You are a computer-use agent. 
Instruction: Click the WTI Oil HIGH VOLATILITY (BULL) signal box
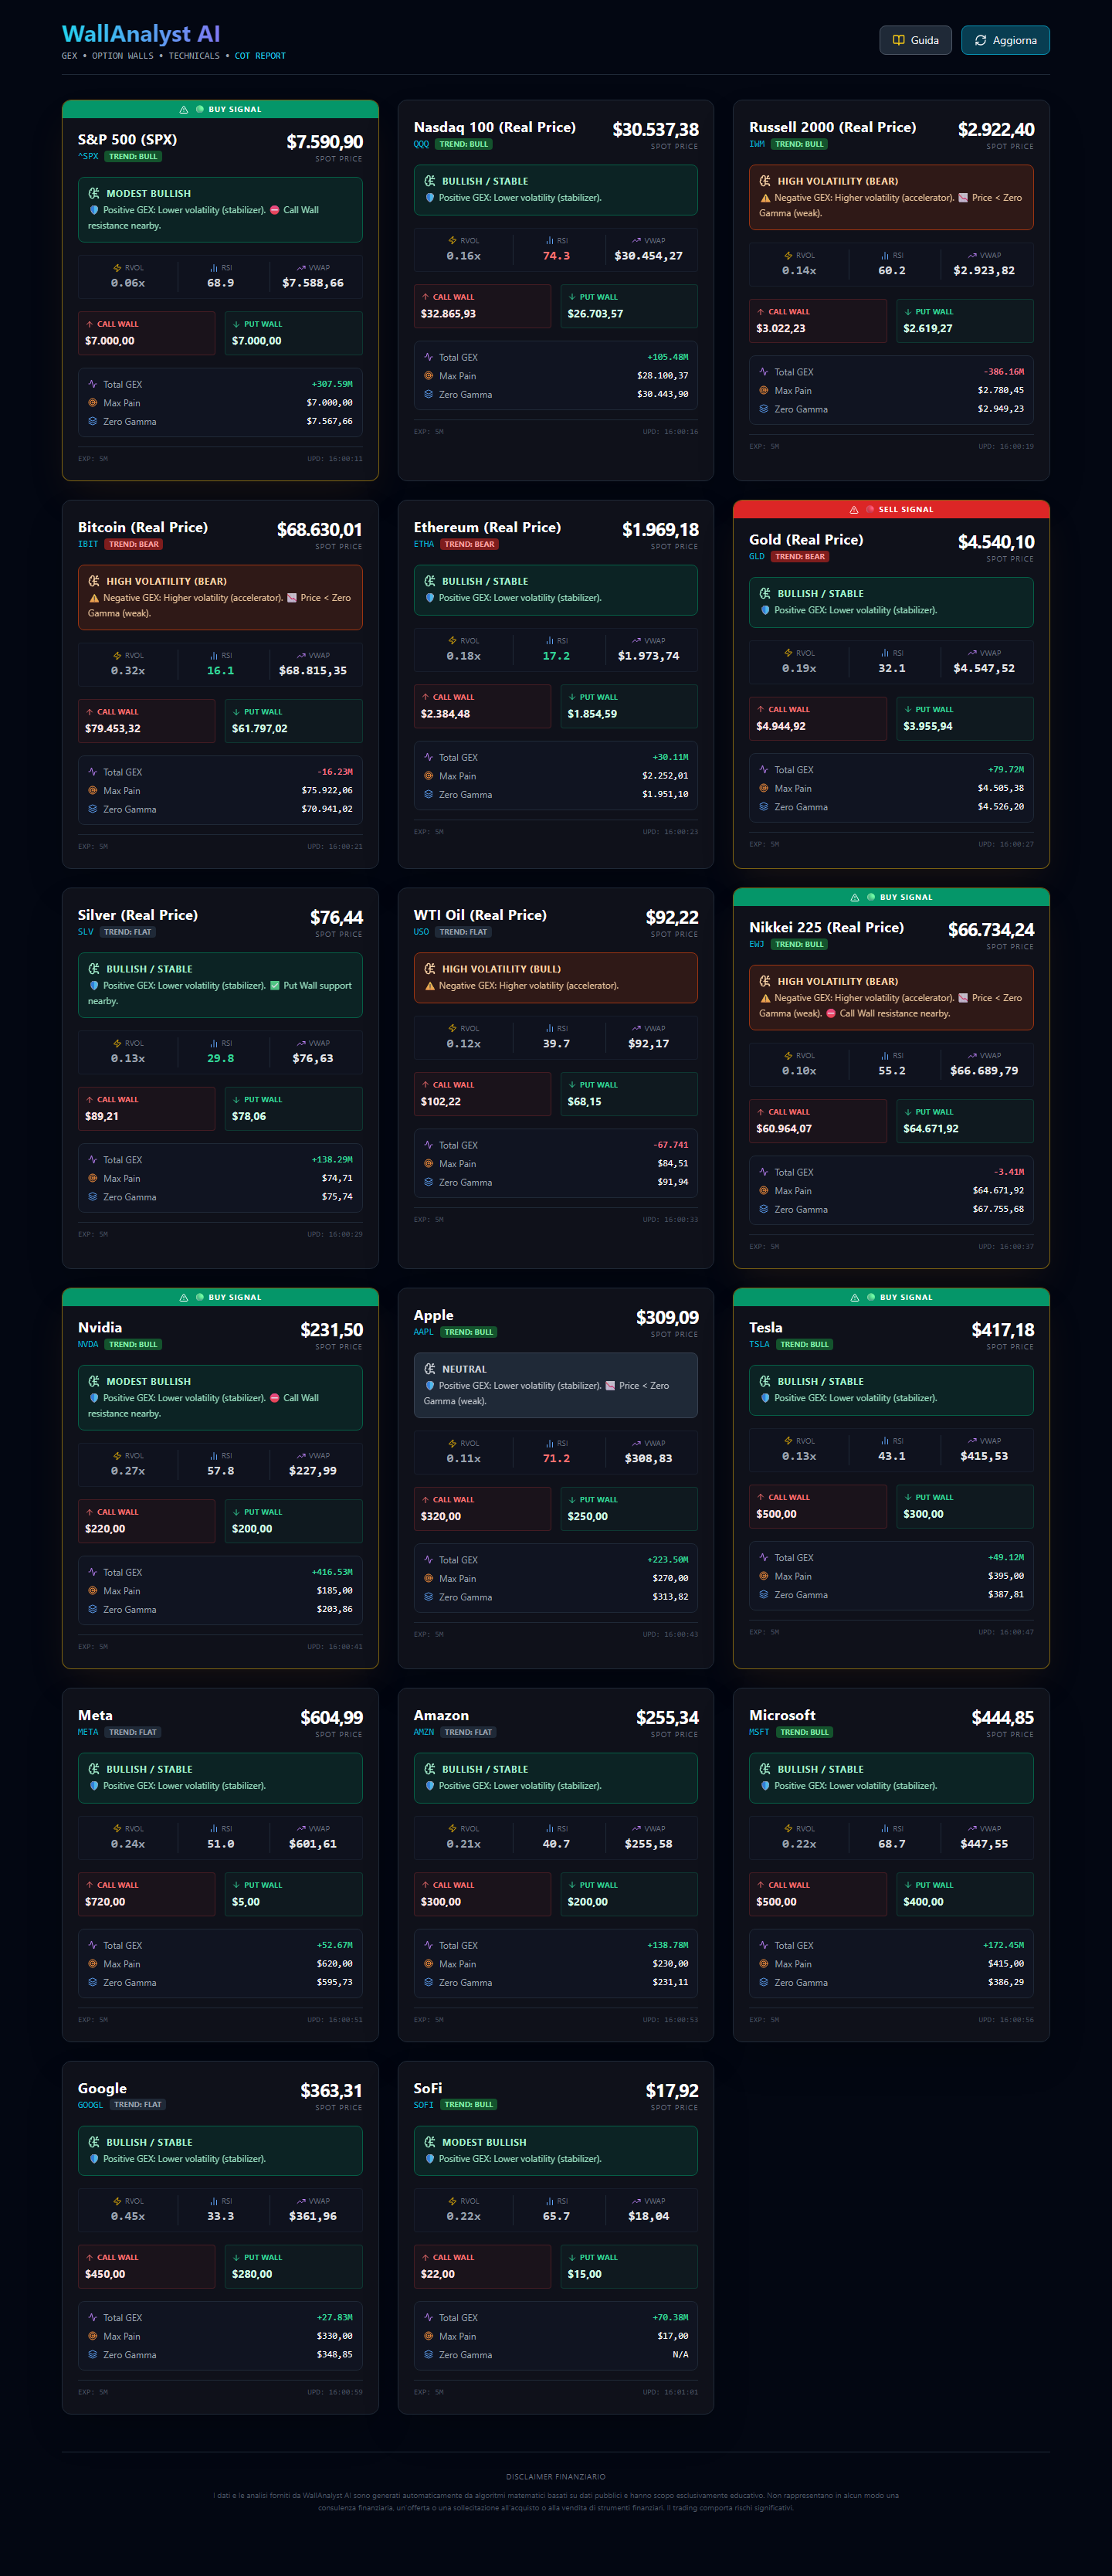pyautogui.click(x=556, y=978)
